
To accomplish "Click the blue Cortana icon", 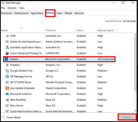I will pyautogui.click(x=6, y=59).
